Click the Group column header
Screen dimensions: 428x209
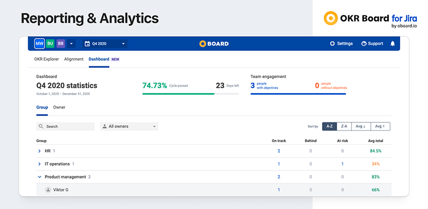click(42, 141)
